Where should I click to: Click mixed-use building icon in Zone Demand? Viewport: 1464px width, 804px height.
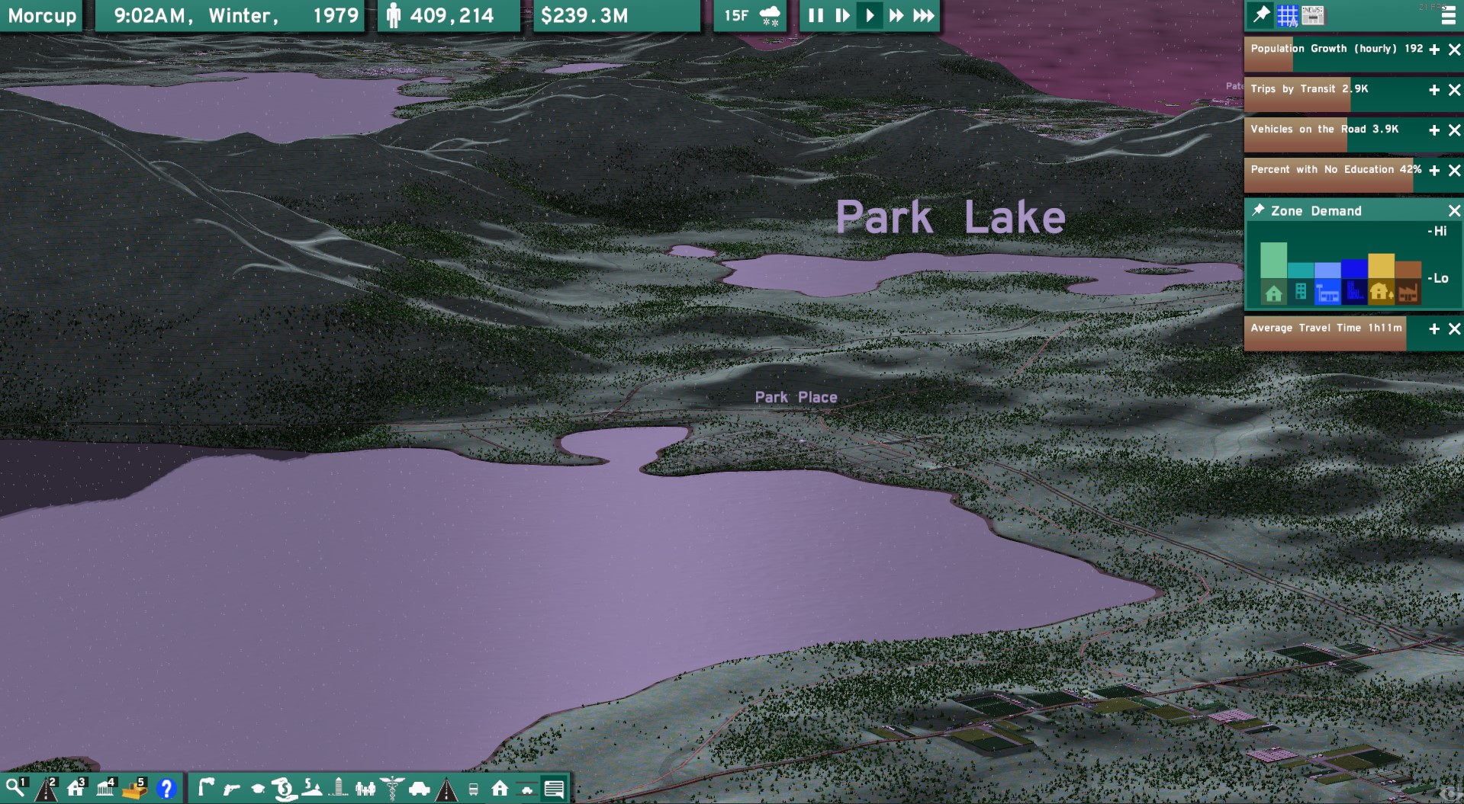tap(1301, 292)
